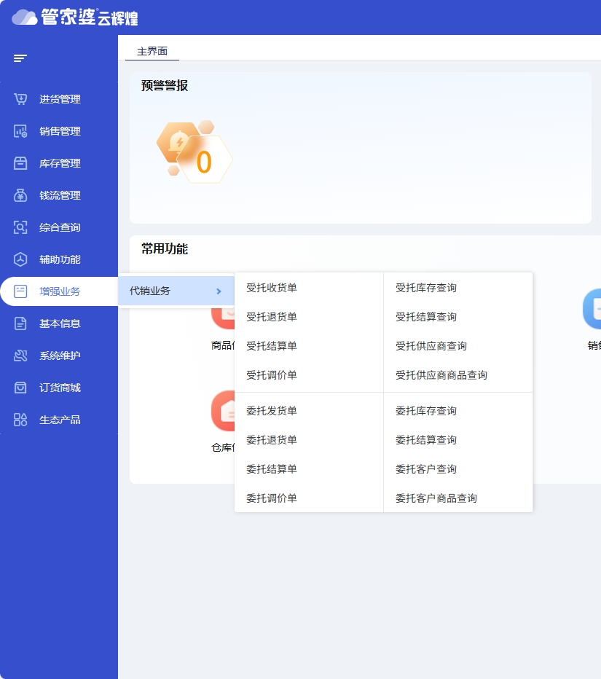
Task: Open the 综合查询 menu
Action: click(x=59, y=227)
